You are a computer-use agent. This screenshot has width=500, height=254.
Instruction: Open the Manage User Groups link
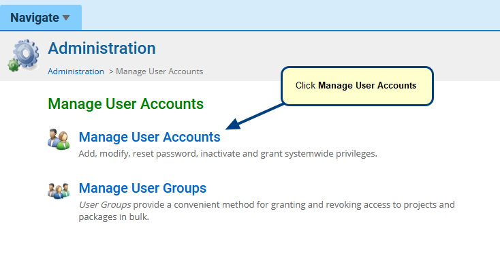142,188
